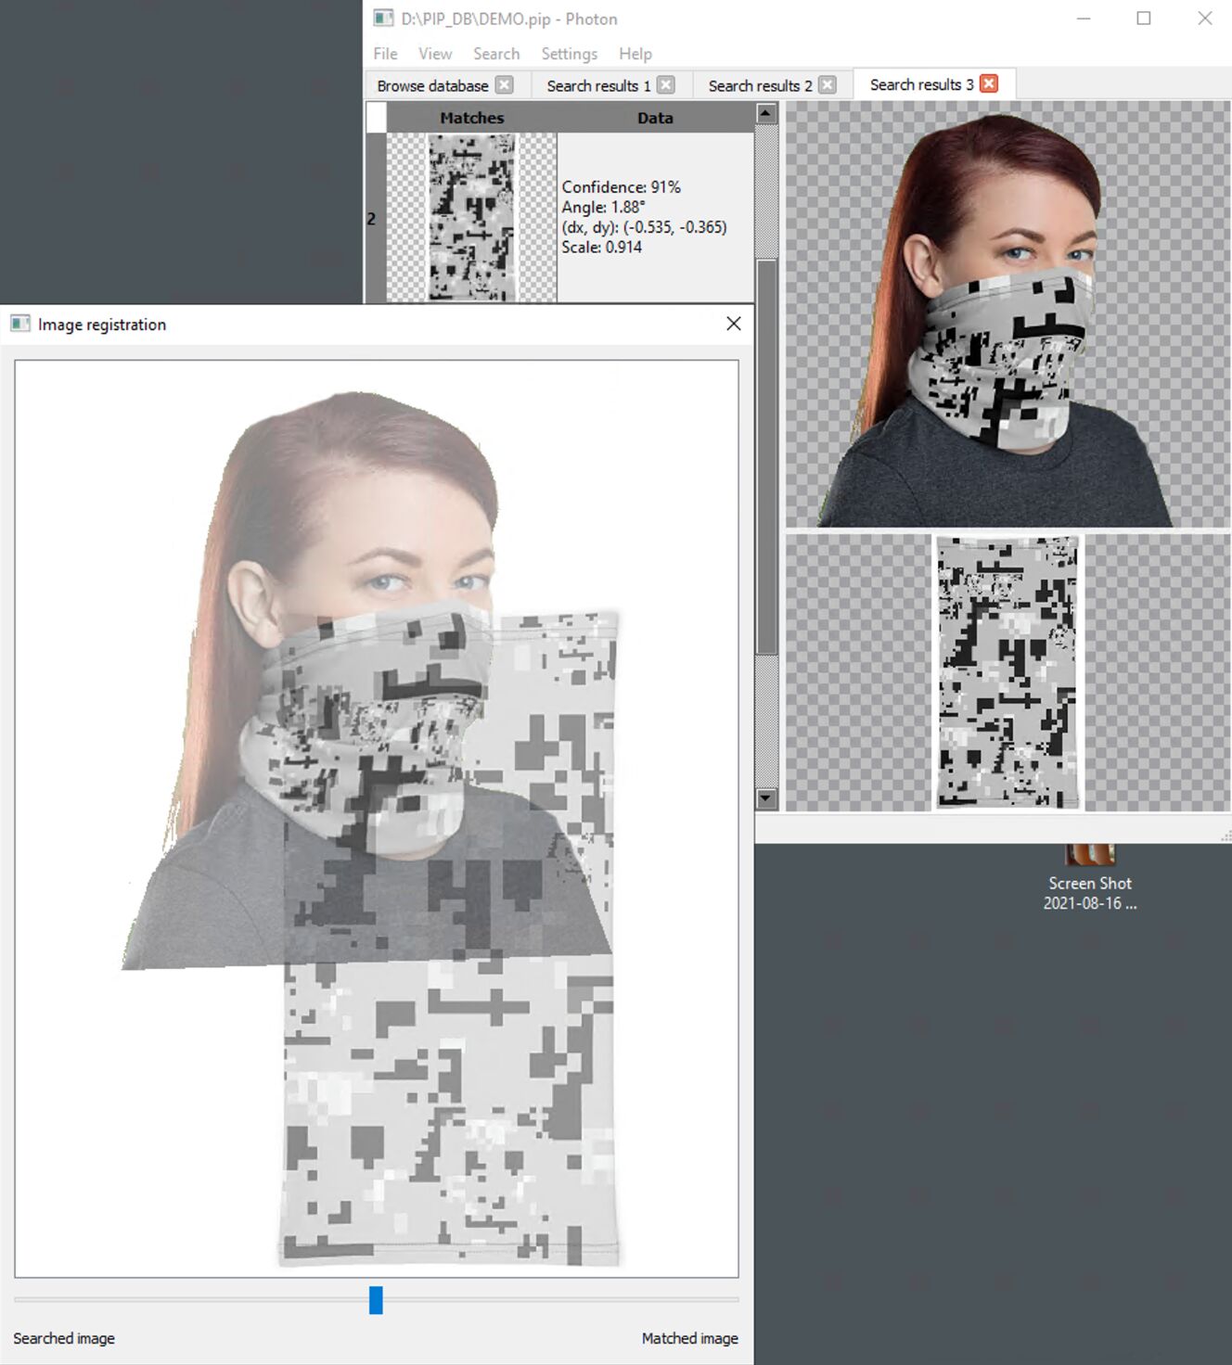Close the Image registration dialog
Screen dimensions: 1232x1365
point(733,324)
